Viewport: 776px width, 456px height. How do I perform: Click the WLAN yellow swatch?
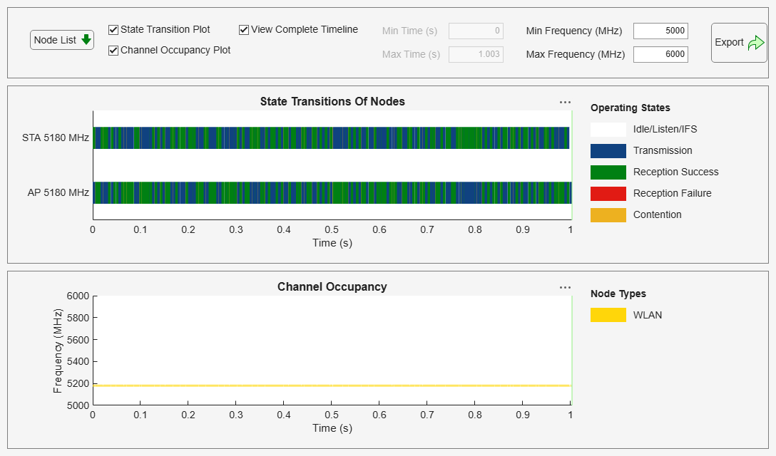(608, 315)
